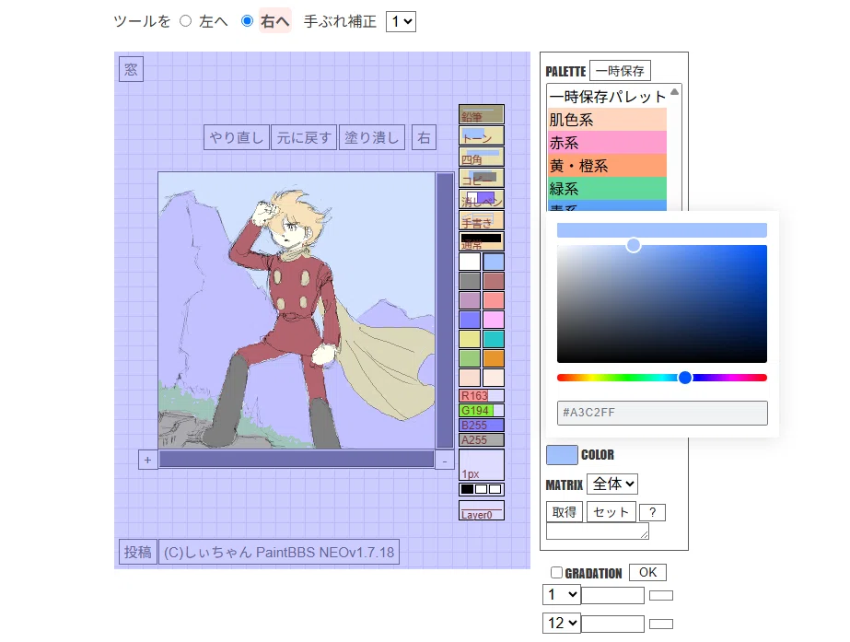
Task: Click the 塗り潰し fill button
Action: coord(371,137)
